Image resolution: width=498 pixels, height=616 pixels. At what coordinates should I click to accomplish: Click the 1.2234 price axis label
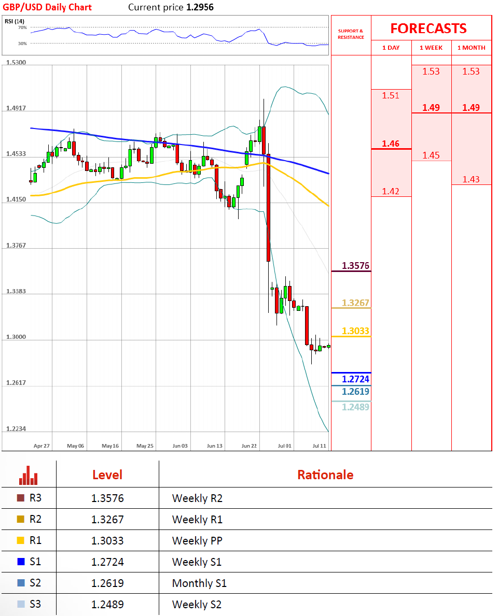(16, 428)
